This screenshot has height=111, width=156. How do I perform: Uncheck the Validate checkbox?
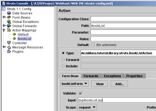coord(80,93)
